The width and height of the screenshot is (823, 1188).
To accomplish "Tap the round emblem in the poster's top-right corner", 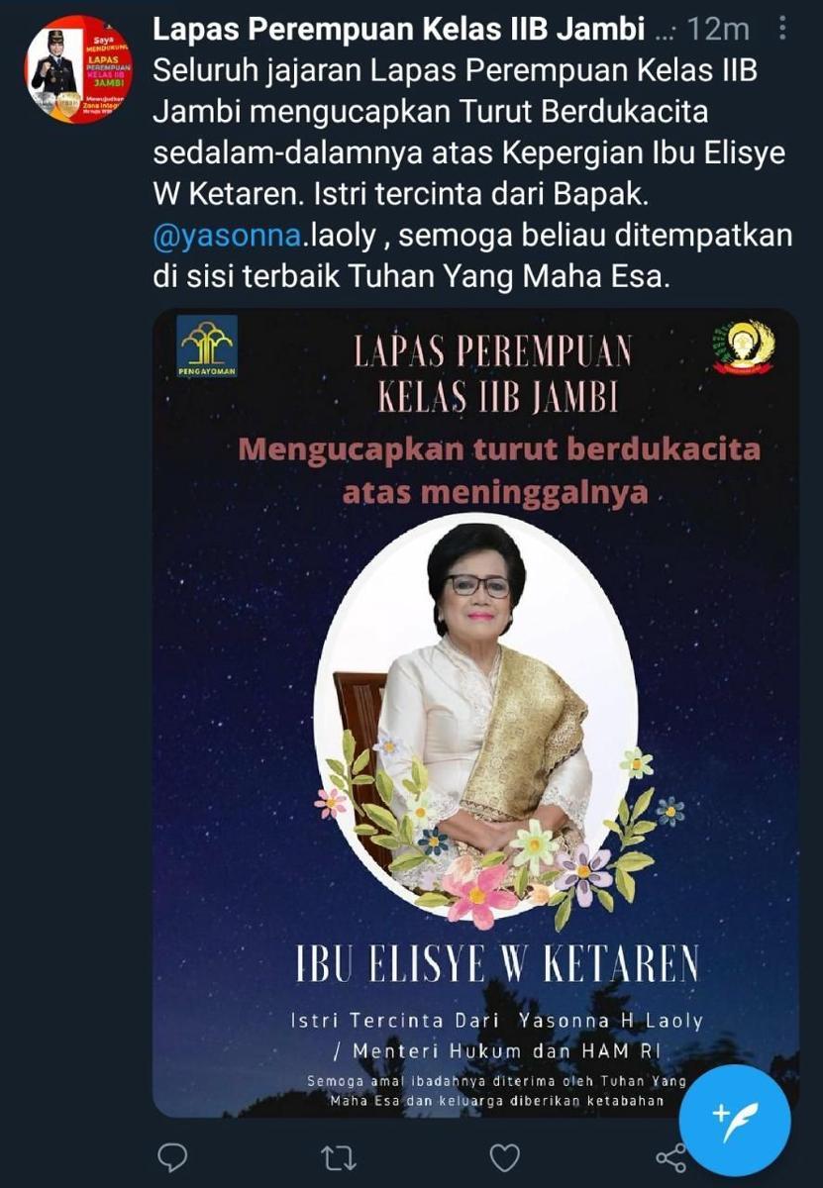I will pyautogui.click(x=744, y=346).
